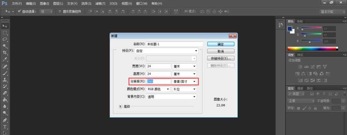Open the layer blend mode dropdown 正常
Screen dimensions: 347x135
click(x=301, y=101)
